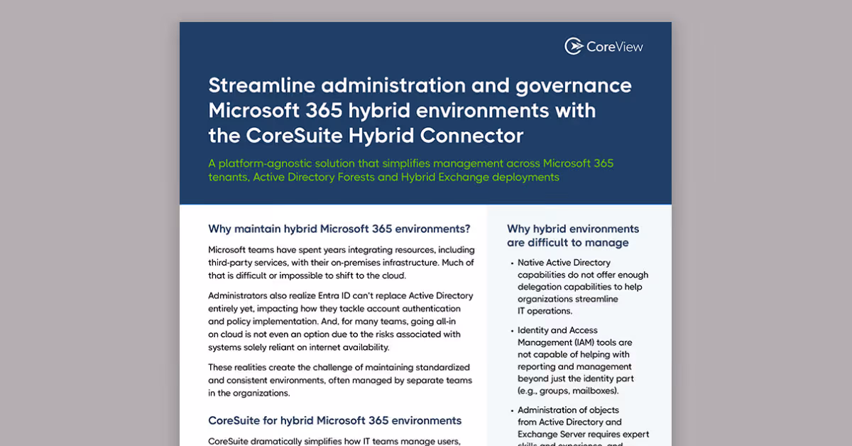Click the CoreView logo
Screen dimensions: 852x446
point(603,46)
